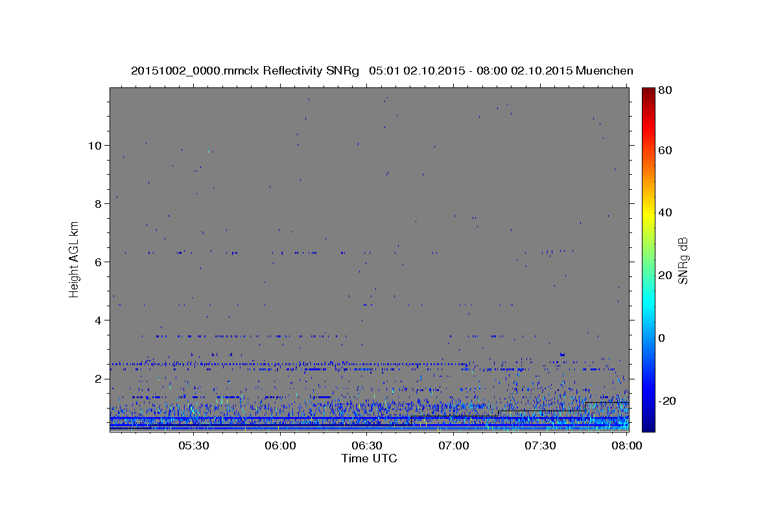Click the 05:30 time tick label
The width and height of the screenshot is (778, 518).
click(x=194, y=446)
